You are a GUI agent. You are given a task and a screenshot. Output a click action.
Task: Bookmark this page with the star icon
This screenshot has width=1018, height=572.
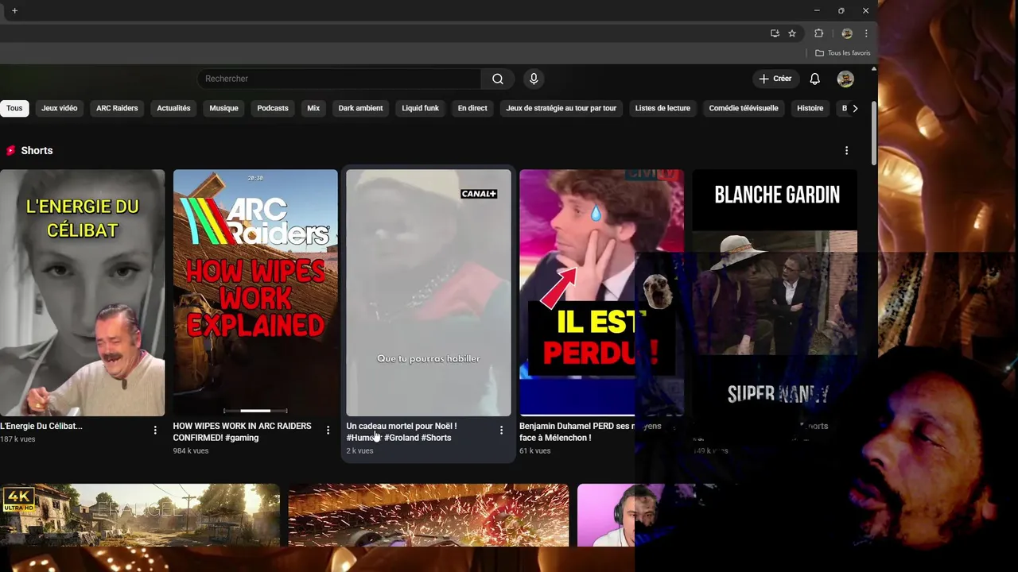(x=792, y=33)
